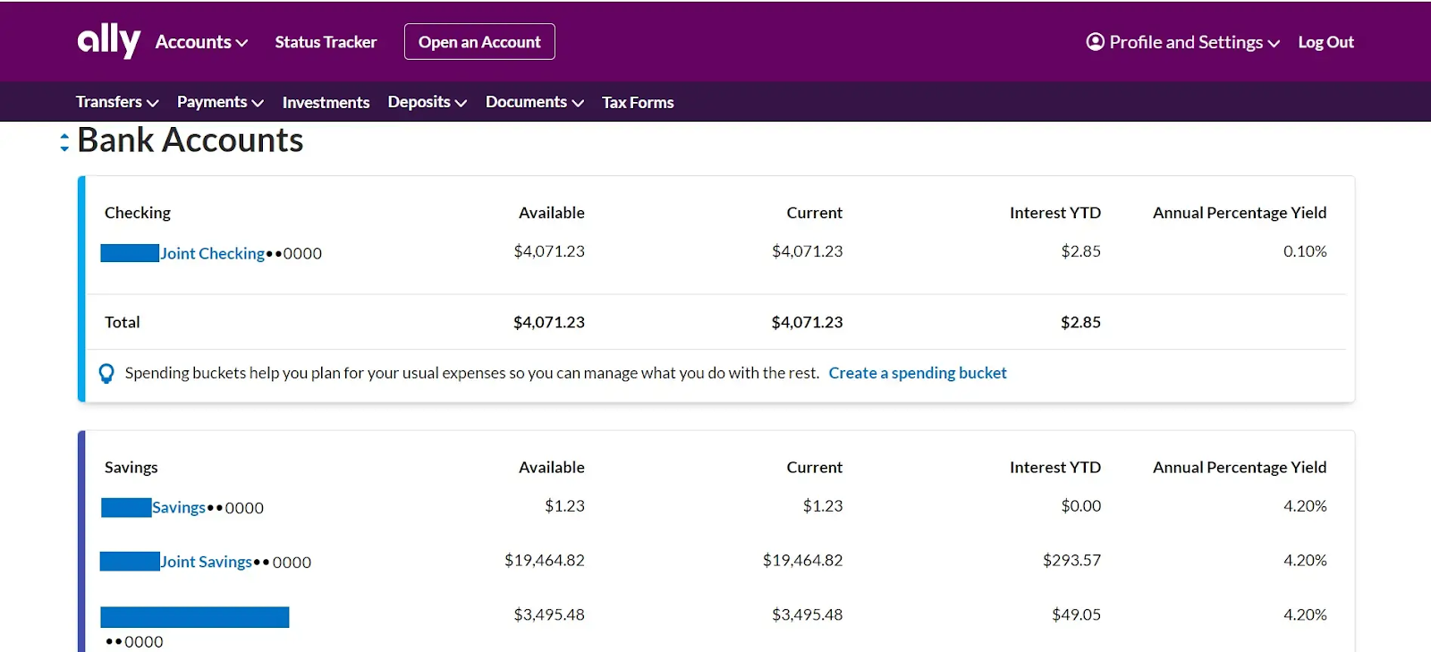Click Joint Checking interest YTD $2.85

(1080, 251)
